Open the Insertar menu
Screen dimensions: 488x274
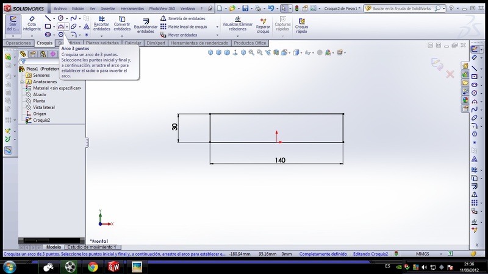(x=107, y=9)
